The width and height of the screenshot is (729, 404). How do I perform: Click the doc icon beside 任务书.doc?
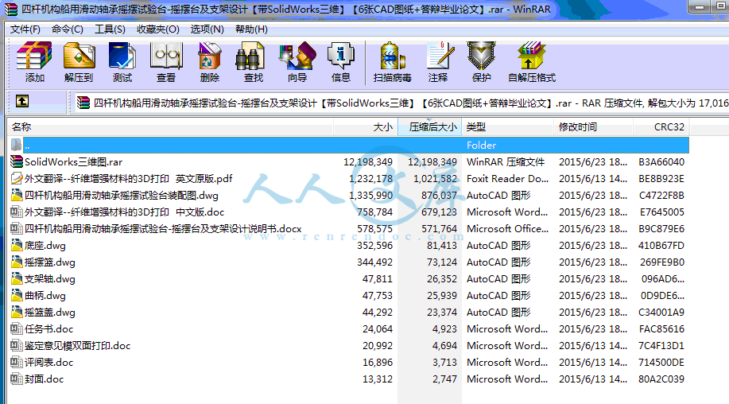click(x=16, y=329)
